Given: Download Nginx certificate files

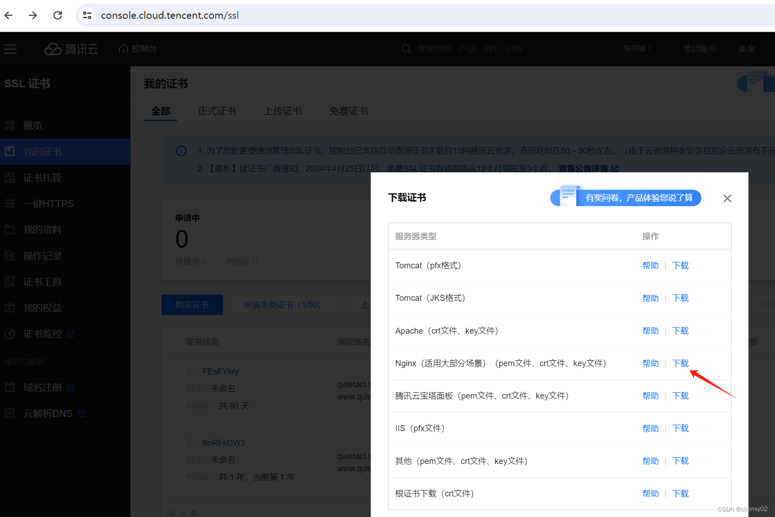Looking at the screenshot, I should (x=681, y=363).
